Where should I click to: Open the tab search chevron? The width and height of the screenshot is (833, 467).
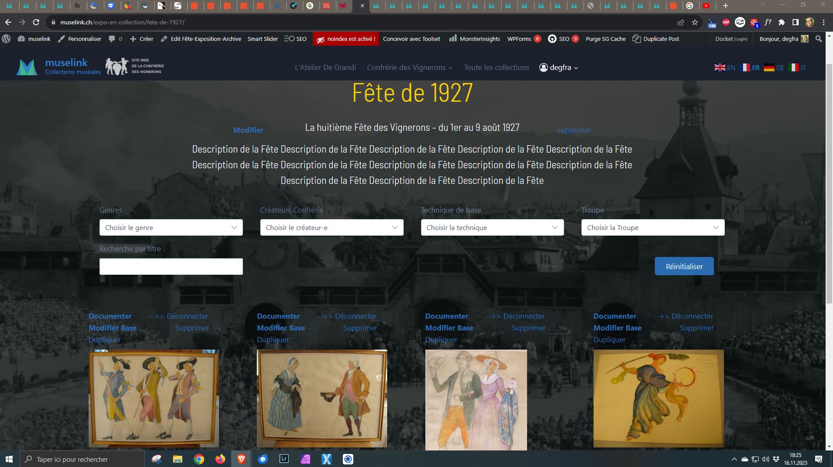tap(763, 5)
